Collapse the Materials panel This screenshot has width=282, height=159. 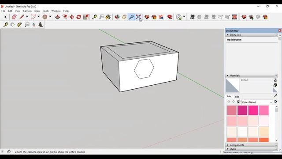pyautogui.click(x=228, y=76)
